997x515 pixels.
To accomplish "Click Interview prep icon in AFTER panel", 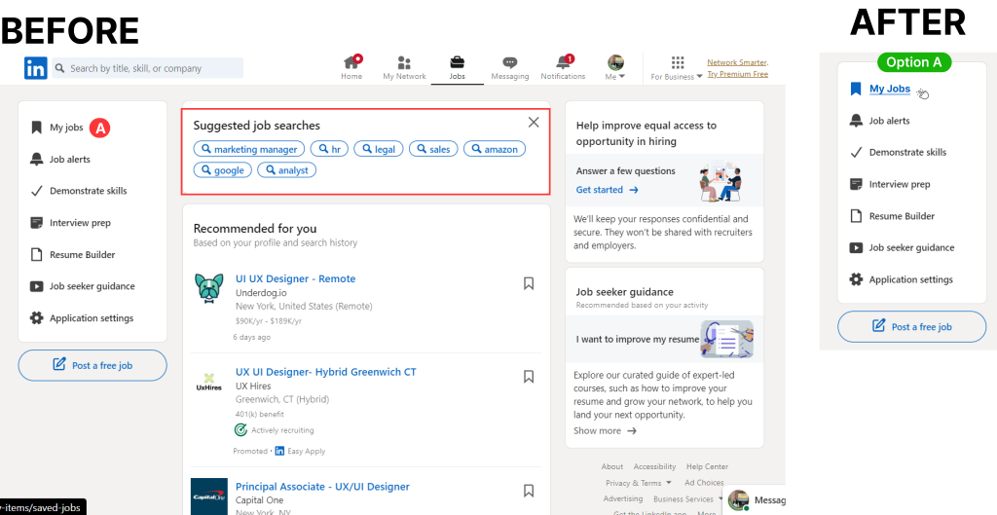I will coord(856,184).
